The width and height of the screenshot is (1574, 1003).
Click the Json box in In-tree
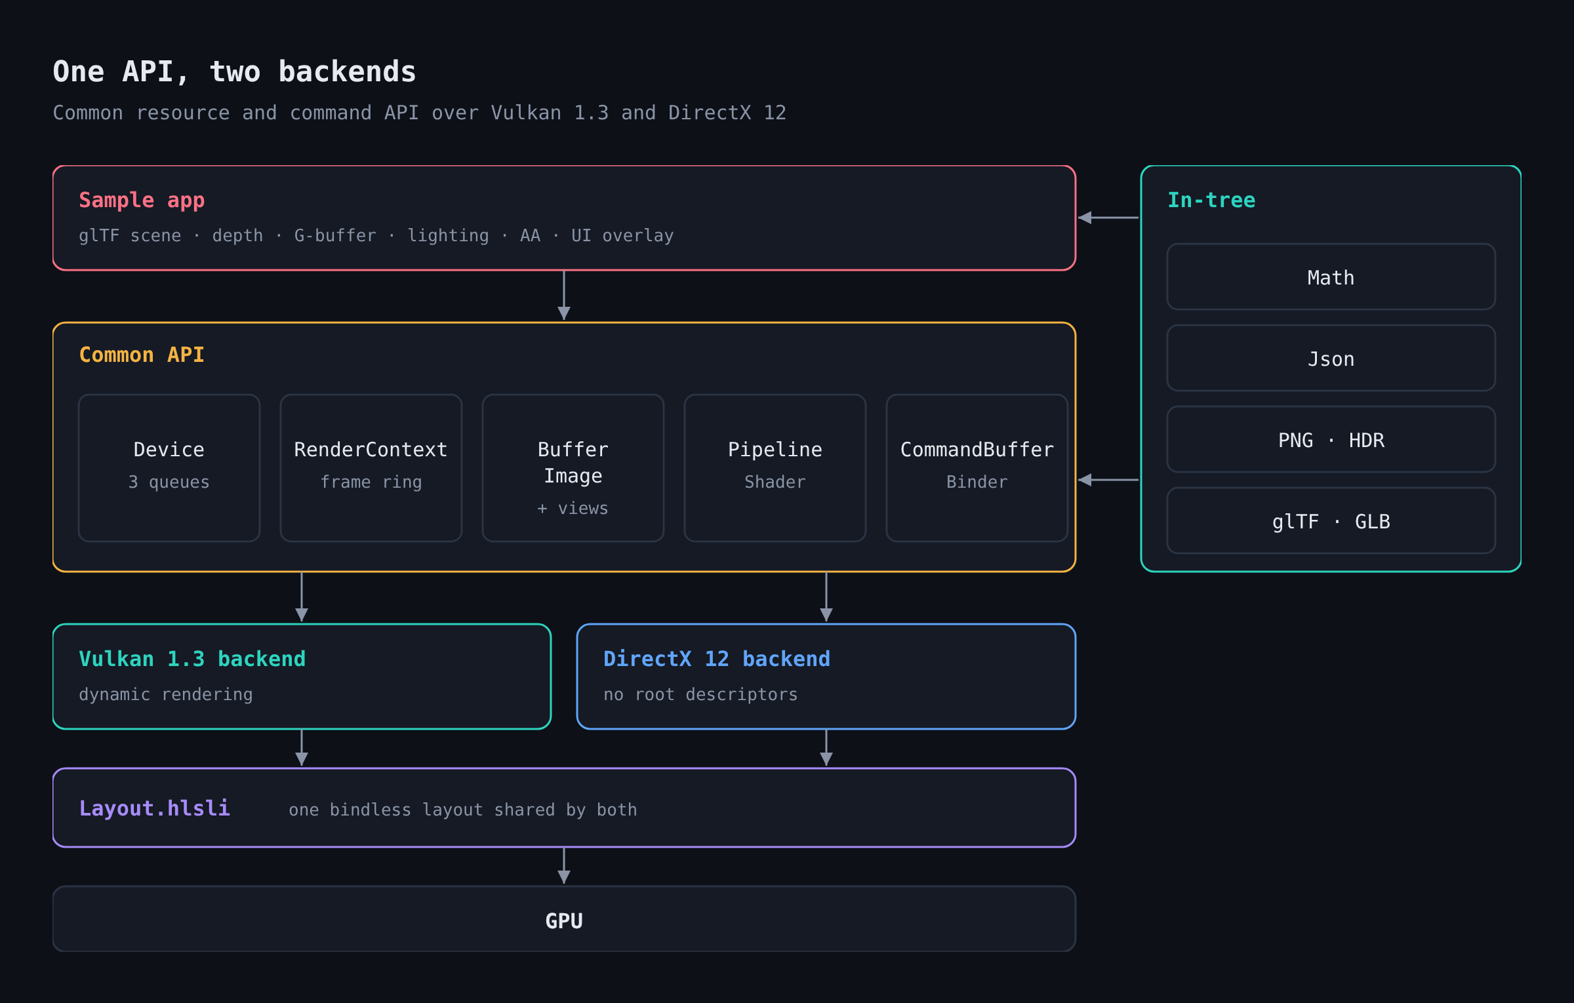[x=1331, y=358]
